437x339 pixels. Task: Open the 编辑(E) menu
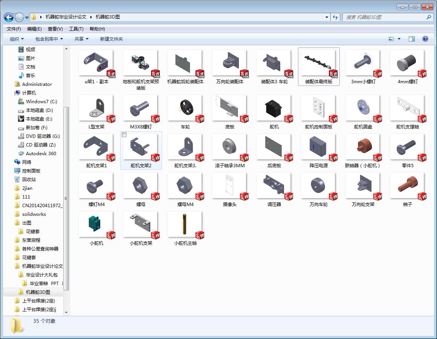coord(34,29)
